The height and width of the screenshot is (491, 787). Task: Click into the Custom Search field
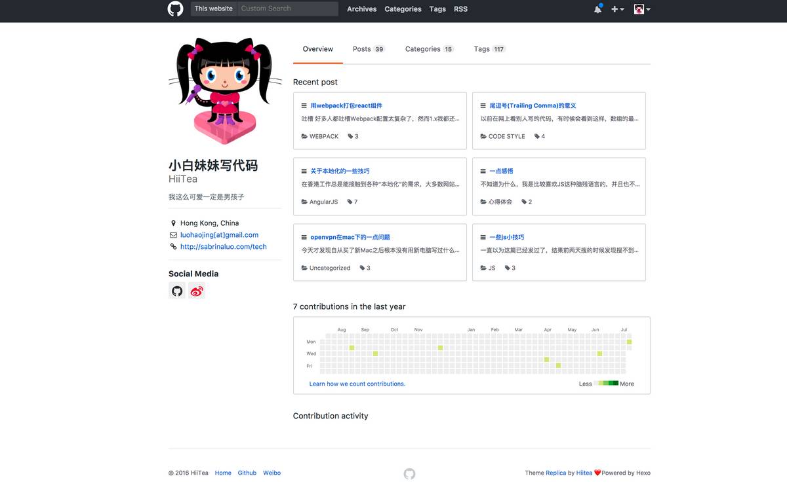click(x=287, y=9)
